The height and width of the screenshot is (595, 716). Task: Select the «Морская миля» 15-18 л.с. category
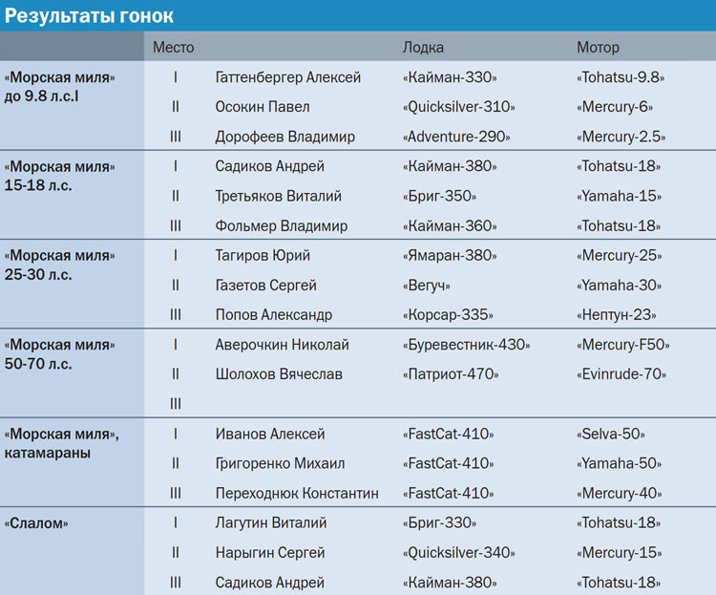(59, 176)
